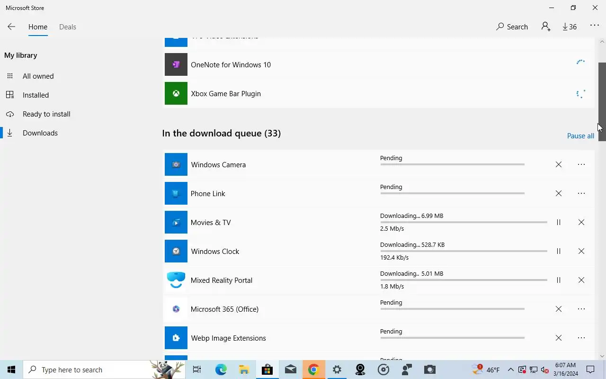Pause the Movies & TV download

click(x=559, y=222)
